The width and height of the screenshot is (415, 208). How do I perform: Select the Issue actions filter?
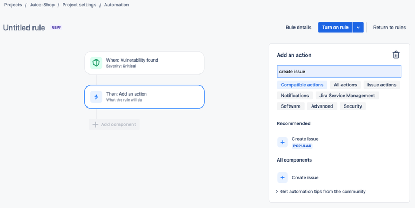381,85
